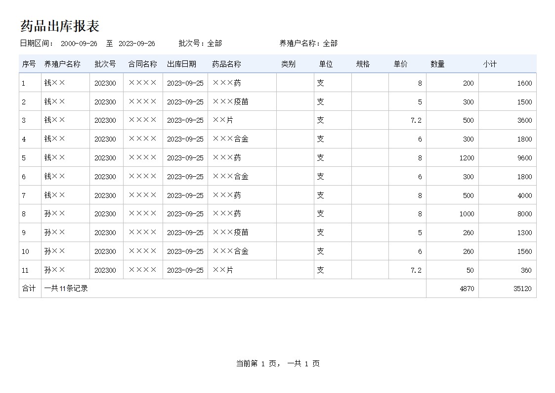This screenshot has width=555, height=393.
Task: Select the end date 2023-09-26
Action: (136, 44)
